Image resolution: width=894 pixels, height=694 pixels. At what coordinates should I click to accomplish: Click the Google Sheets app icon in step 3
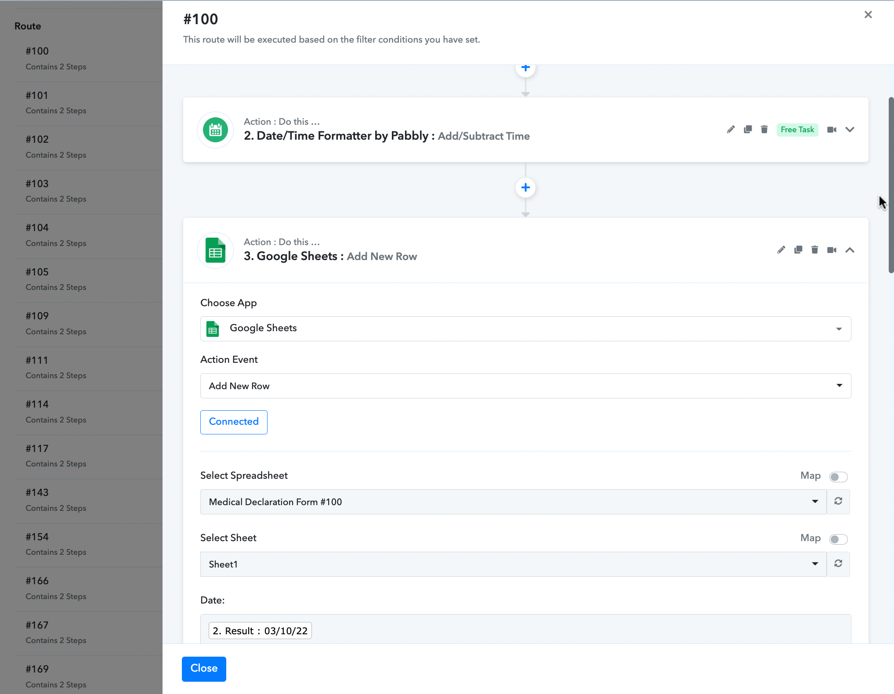[x=215, y=250]
